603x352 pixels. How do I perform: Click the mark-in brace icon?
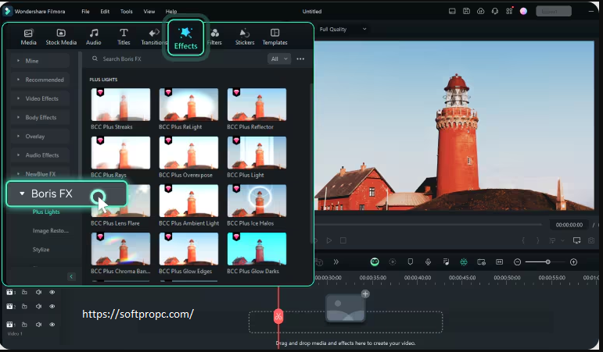523,240
